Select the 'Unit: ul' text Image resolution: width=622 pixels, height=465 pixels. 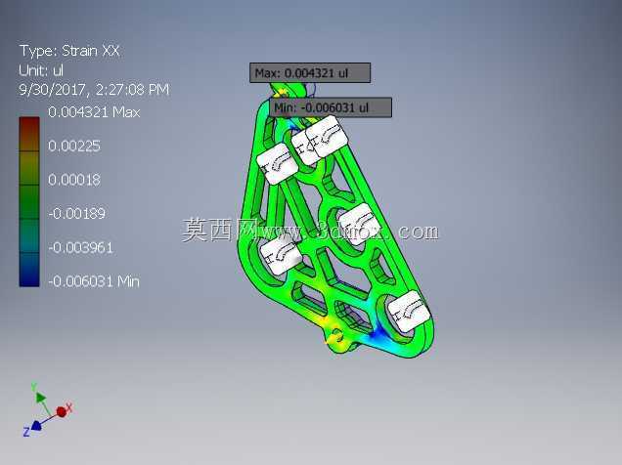tap(41, 70)
